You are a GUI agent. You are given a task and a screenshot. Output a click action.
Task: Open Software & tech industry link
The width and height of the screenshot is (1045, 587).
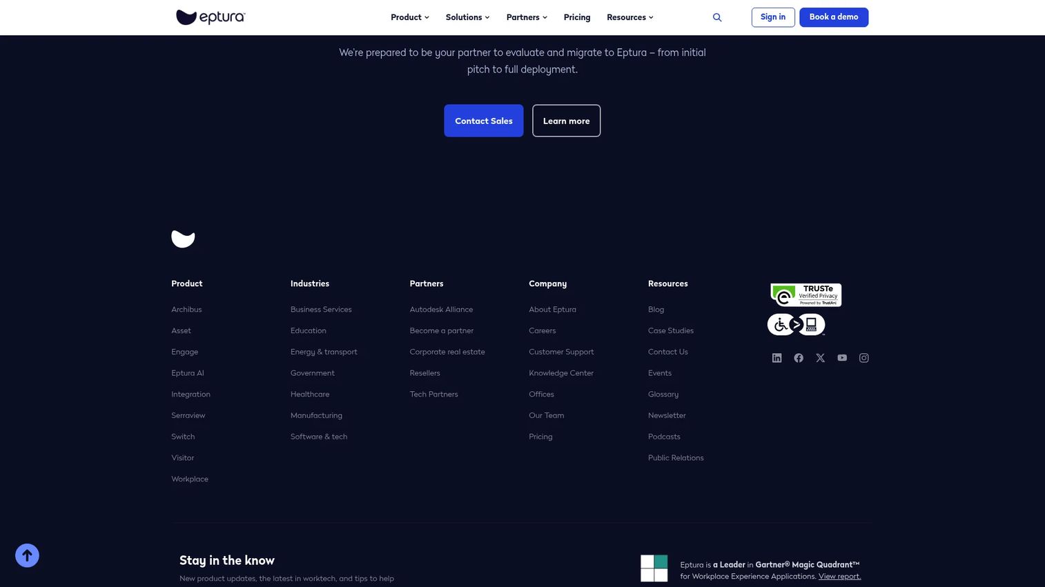pyautogui.click(x=319, y=437)
